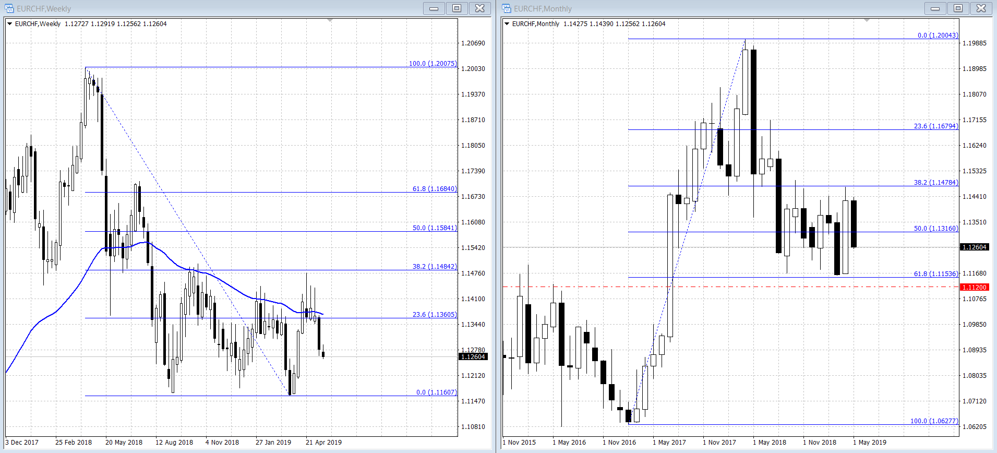
Task: Select the 61.8 (1.16840) Fibonacci label
Action: point(435,188)
